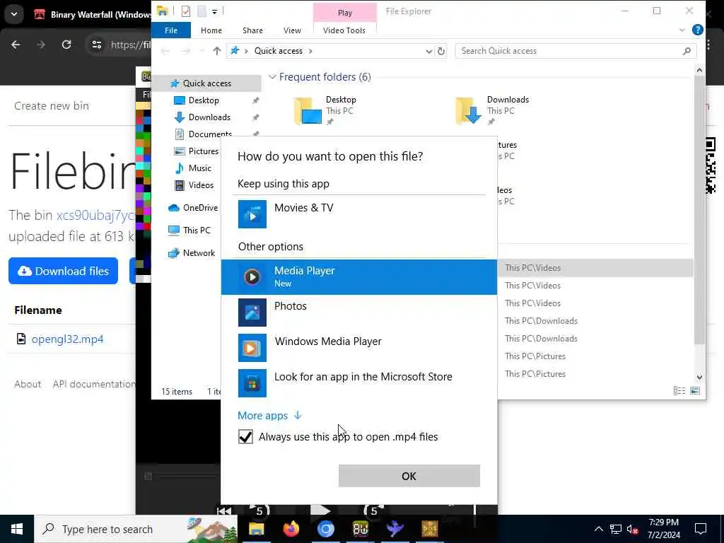Click the muted volume tray icon
This screenshot has height=543, width=724.
[x=633, y=529]
